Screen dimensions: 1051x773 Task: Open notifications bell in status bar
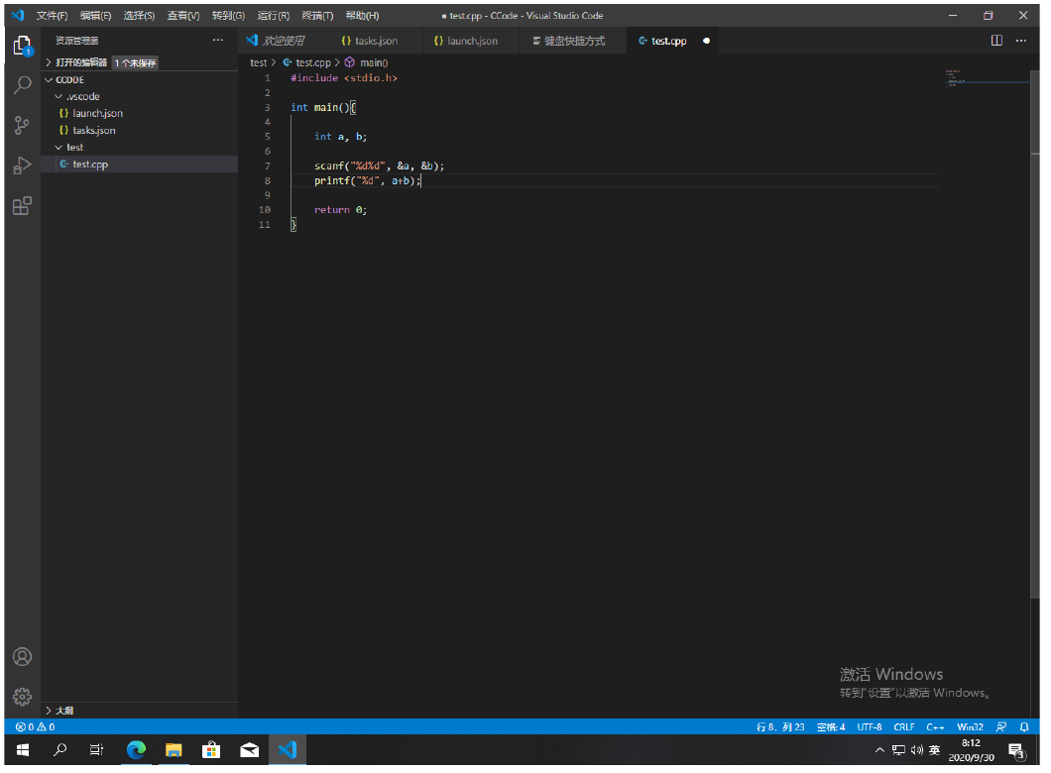pos(1024,726)
